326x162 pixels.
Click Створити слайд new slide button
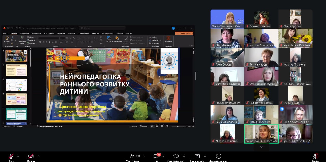(22, 39)
